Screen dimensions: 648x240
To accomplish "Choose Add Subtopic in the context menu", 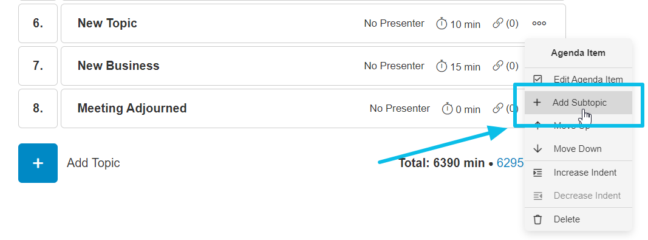I will (578, 103).
